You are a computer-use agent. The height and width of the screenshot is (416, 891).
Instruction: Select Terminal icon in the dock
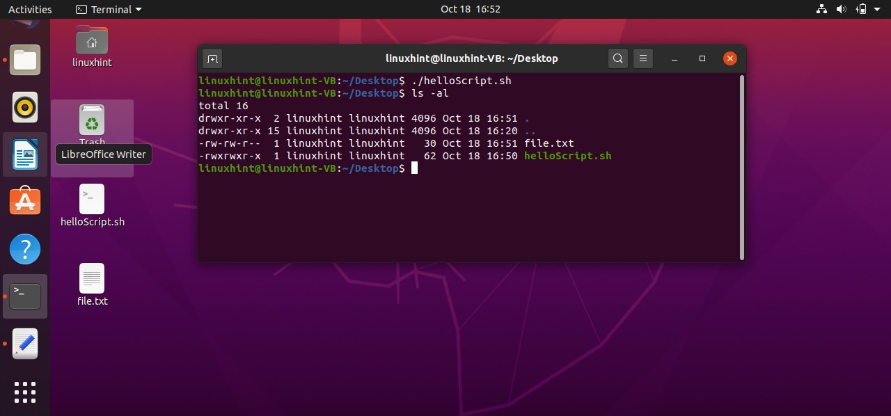pos(26,296)
